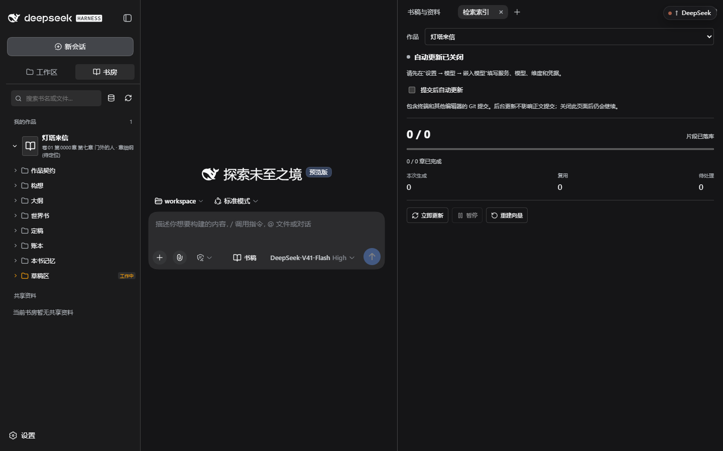Click the 灯塔来信 book icon

[x=30, y=146]
